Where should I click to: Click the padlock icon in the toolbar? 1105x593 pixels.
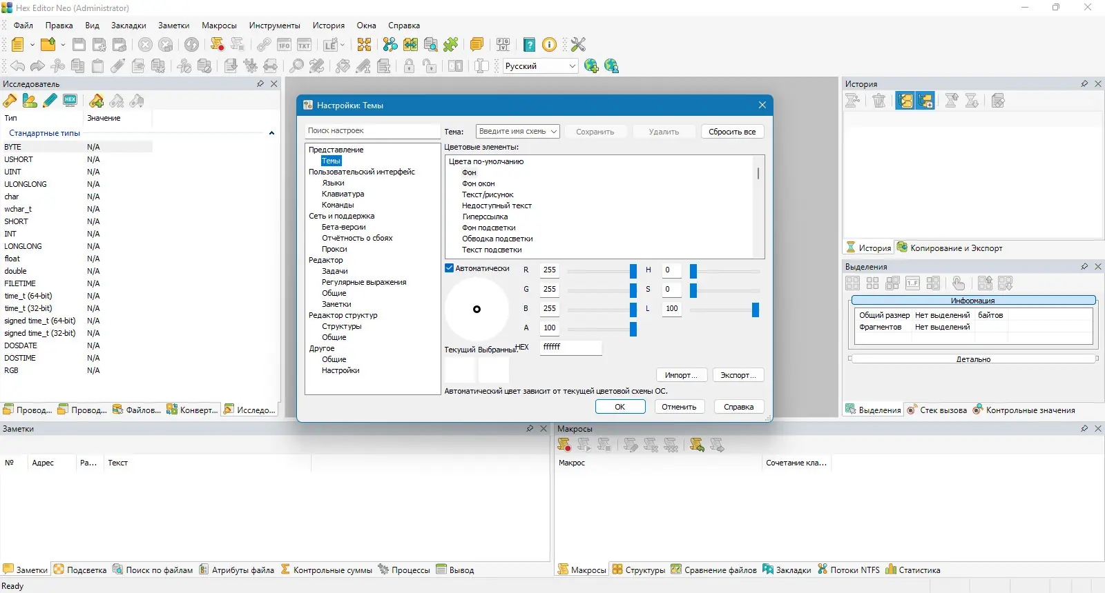[x=410, y=66]
